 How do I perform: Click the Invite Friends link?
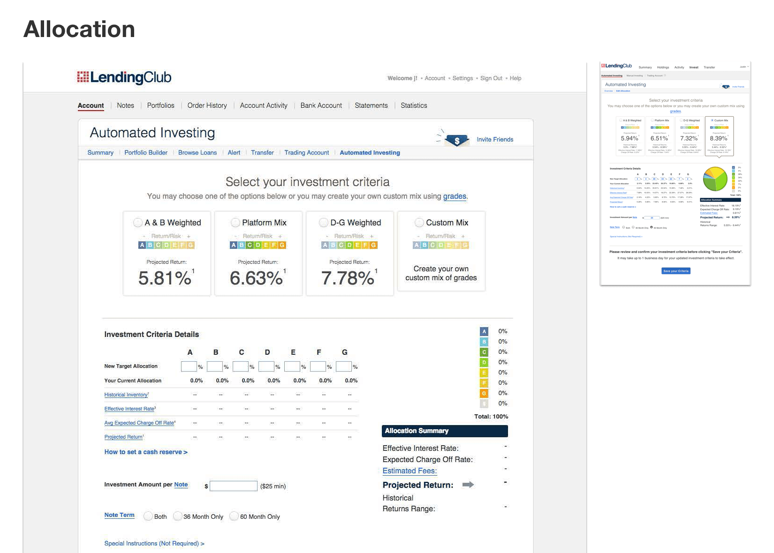[x=495, y=140]
